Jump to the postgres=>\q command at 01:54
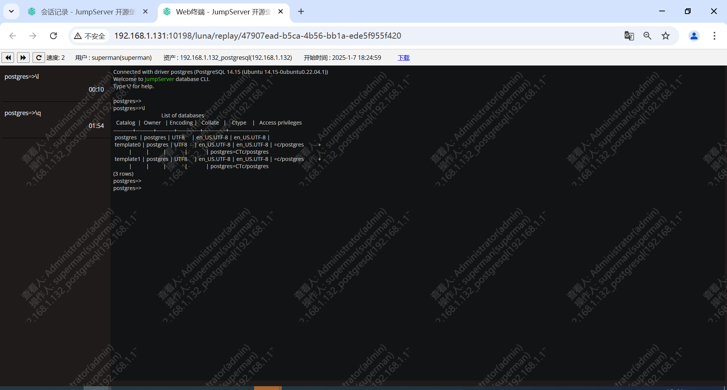The width and height of the screenshot is (727, 390). [56, 120]
